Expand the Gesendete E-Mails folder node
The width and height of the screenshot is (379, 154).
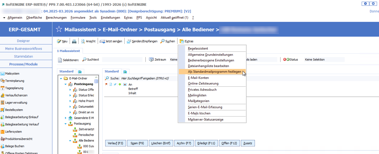[66, 118]
